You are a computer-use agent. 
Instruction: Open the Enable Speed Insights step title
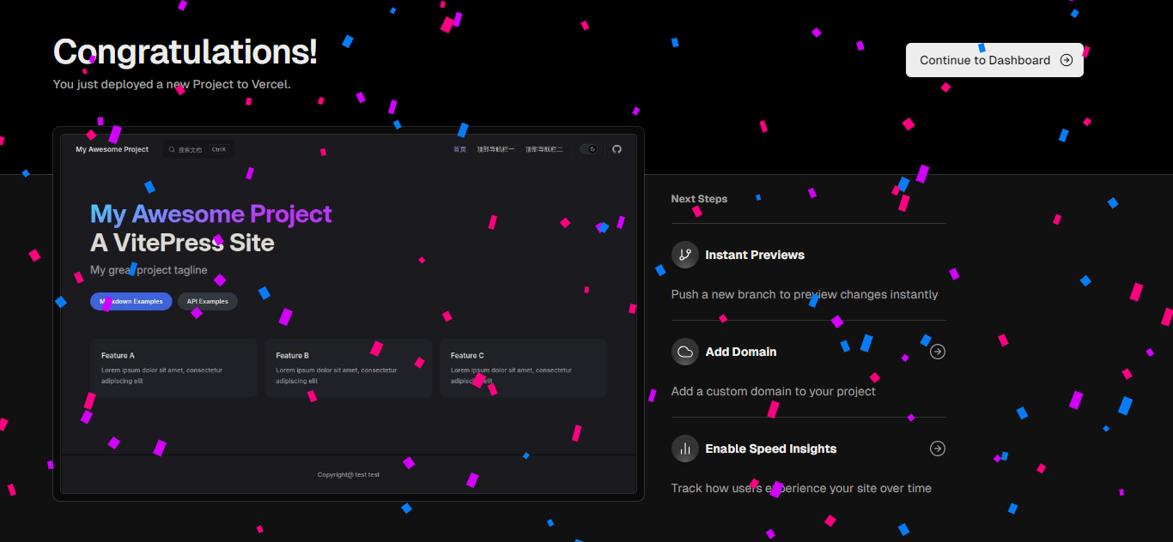771,449
